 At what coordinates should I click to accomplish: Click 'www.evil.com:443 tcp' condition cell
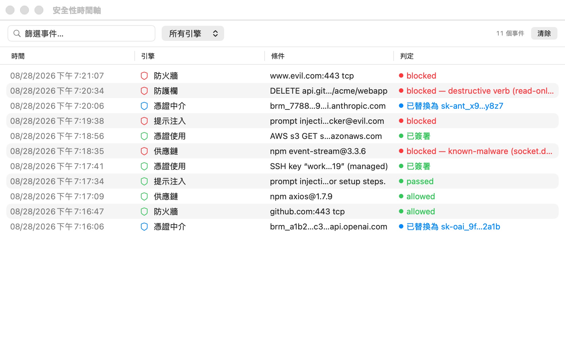click(x=312, y=76)
